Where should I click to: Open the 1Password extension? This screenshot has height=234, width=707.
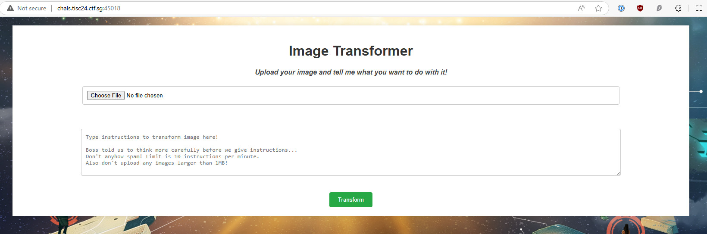pyautogui.click(x=621, y=8)
